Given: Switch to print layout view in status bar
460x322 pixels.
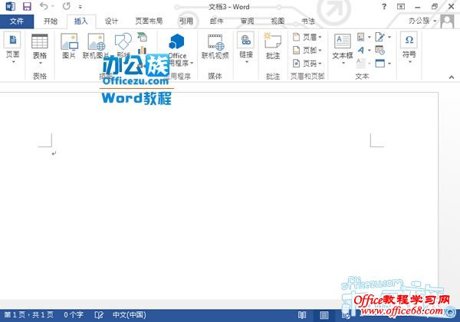Looking at the screenshot, I should pyautogui.click(x=324, y=315).
